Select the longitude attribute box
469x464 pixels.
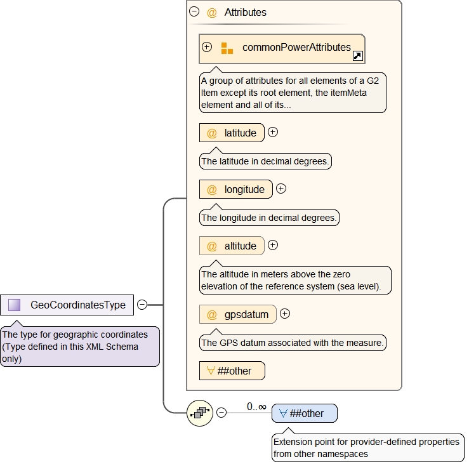click(236, 190)
